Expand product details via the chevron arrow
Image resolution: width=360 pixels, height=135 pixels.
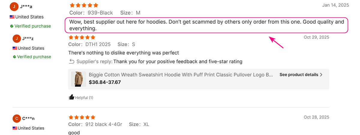point(321,75)
